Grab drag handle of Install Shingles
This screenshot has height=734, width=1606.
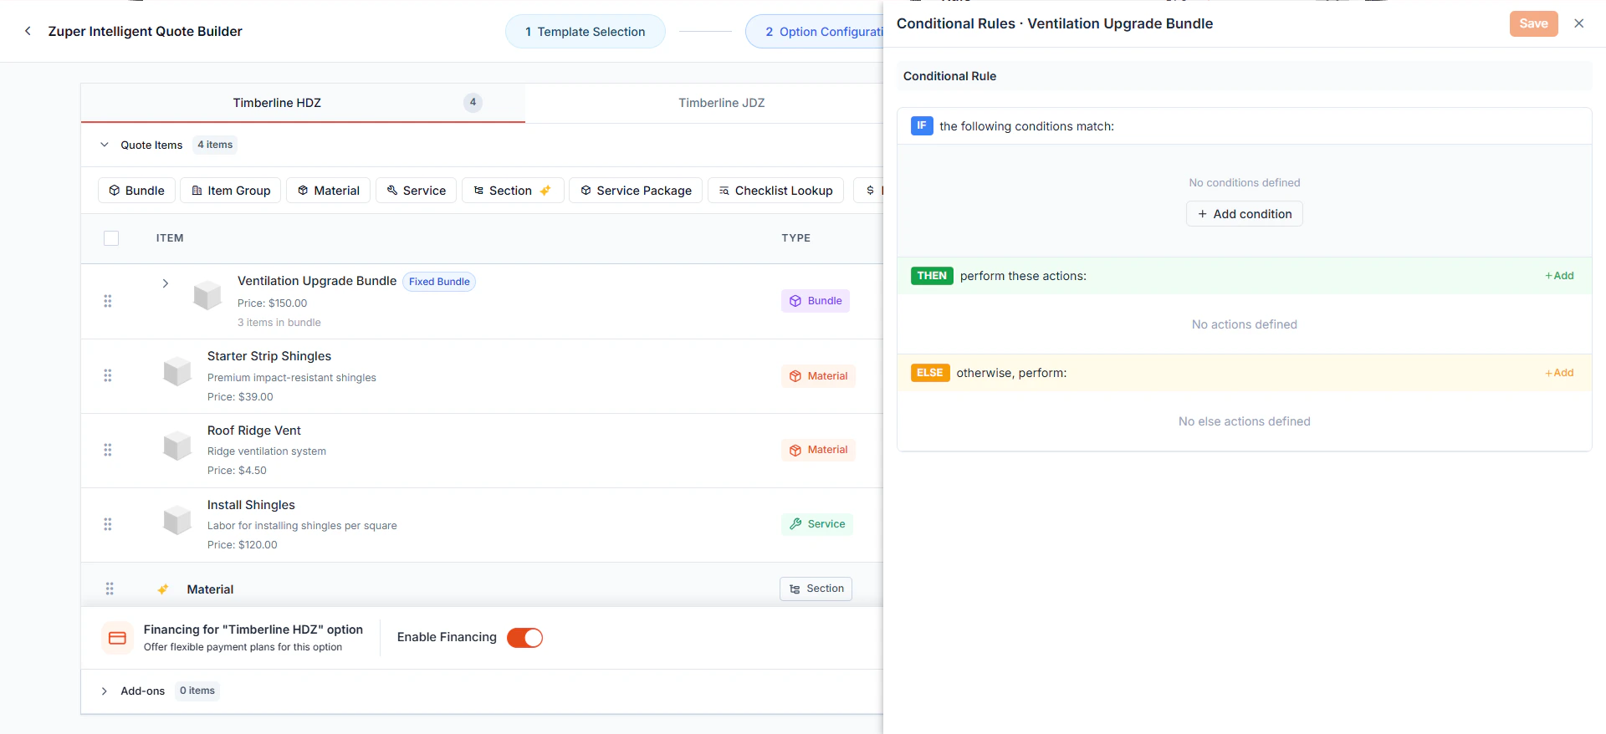108,524
